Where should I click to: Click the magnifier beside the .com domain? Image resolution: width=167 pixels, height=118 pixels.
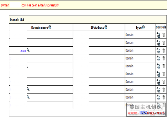click(x=28, y=50)
